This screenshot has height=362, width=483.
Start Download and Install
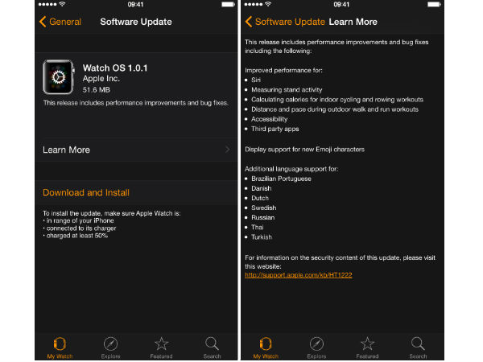coord(86,193)
